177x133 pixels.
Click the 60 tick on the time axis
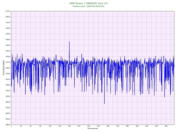[x=30, y=126]
